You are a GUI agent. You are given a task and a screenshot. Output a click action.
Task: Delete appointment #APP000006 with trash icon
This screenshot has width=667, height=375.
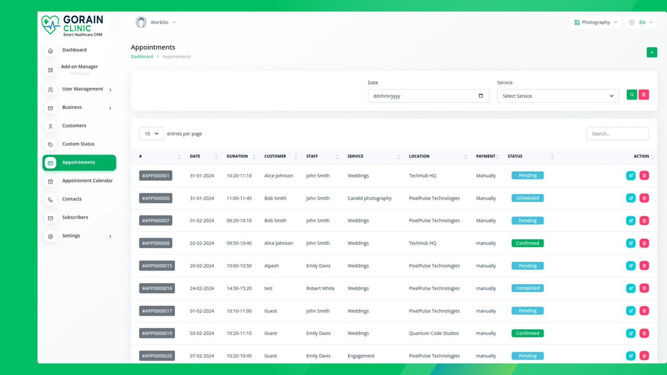(644, 198)
